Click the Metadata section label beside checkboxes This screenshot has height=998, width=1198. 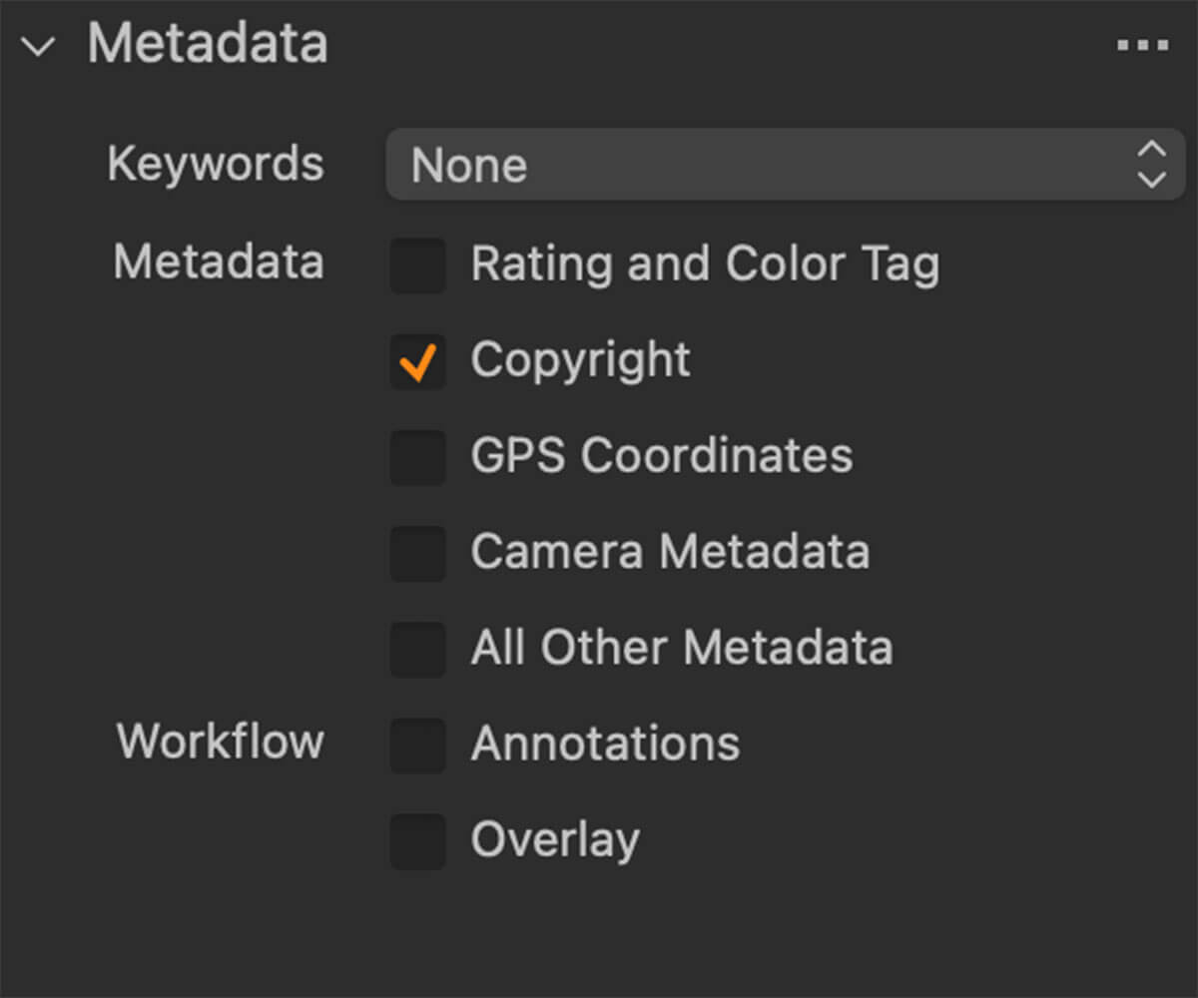(x=219, y=263)
